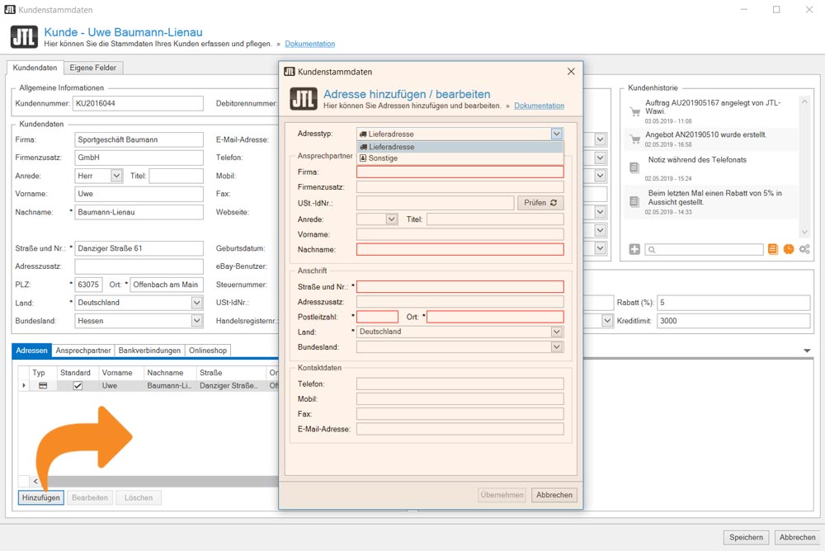Click the shopping cart icon beside Auftrag AU201905167
Screen dimensions: 825x551
(x=634, y=111)
